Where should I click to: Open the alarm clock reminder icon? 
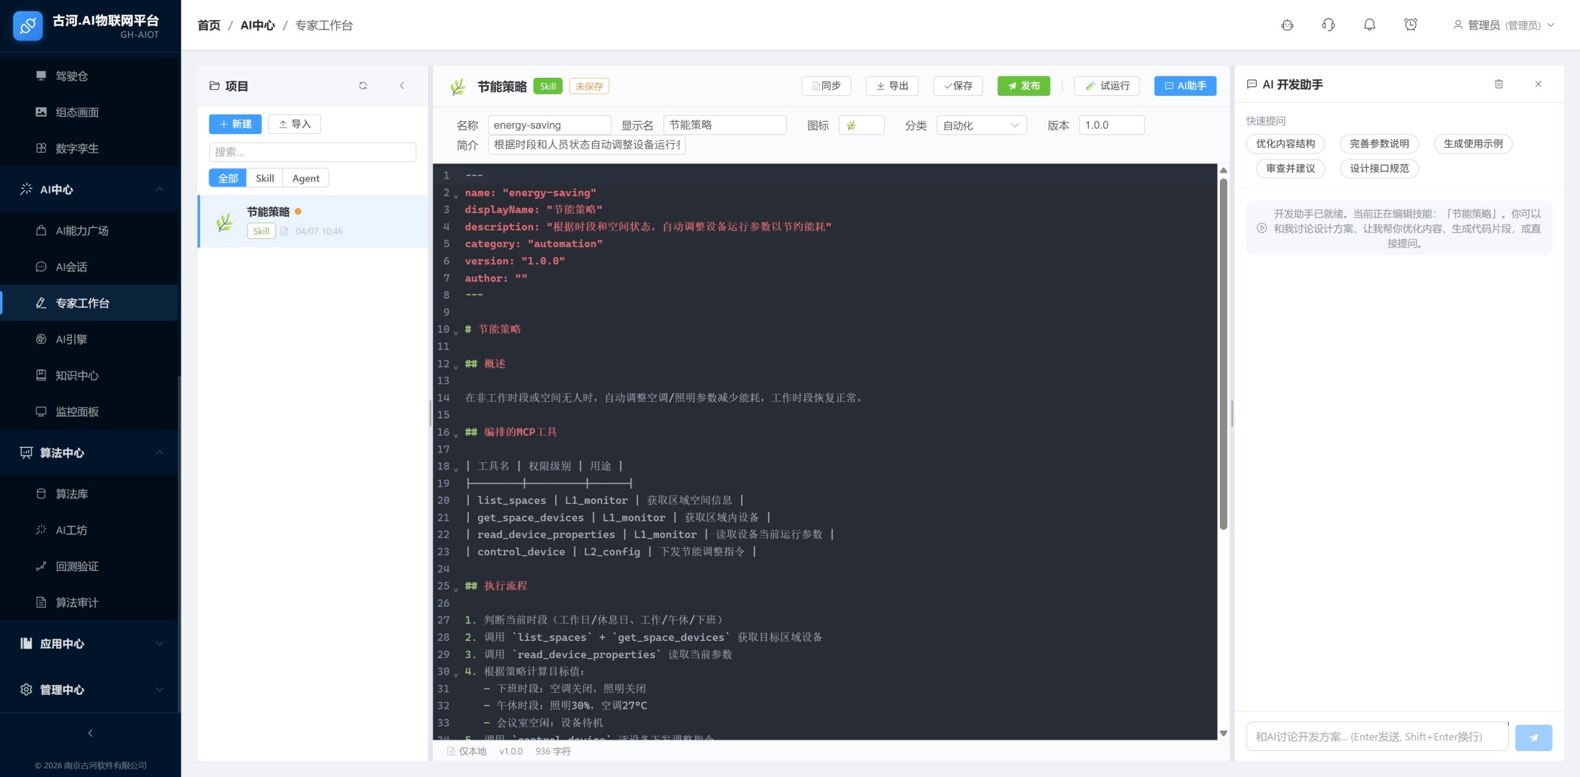pyautogui.click(x=1410, y=25)
